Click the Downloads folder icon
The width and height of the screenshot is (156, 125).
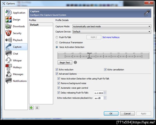point(9,26)
